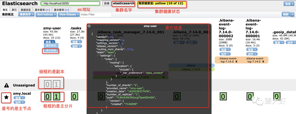The height and width of the screenshot is (114, 296).
Task: Collapse the "routing" node in the JSON
Action: pos(107,62)
